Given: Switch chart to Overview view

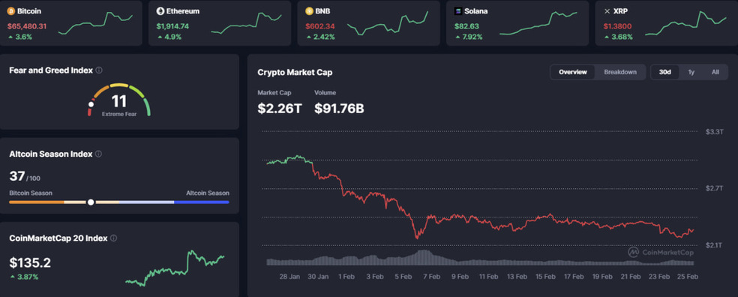Looking at the screenshot, I should [x=573, y=72].
